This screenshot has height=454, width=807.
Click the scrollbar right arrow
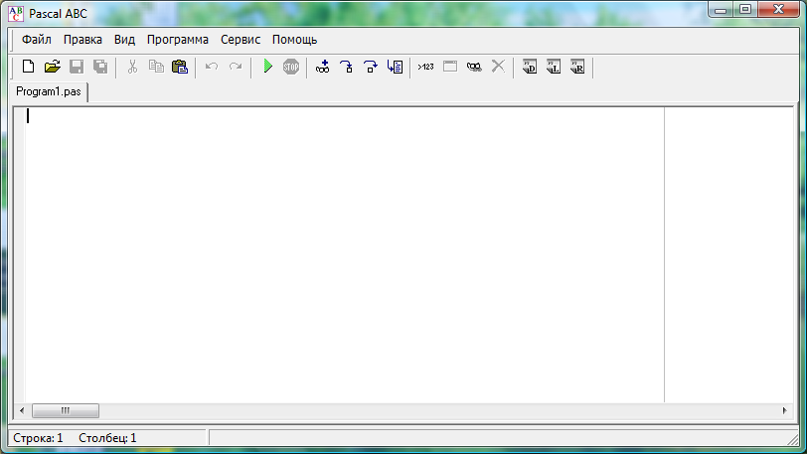(x=784, y=410)
